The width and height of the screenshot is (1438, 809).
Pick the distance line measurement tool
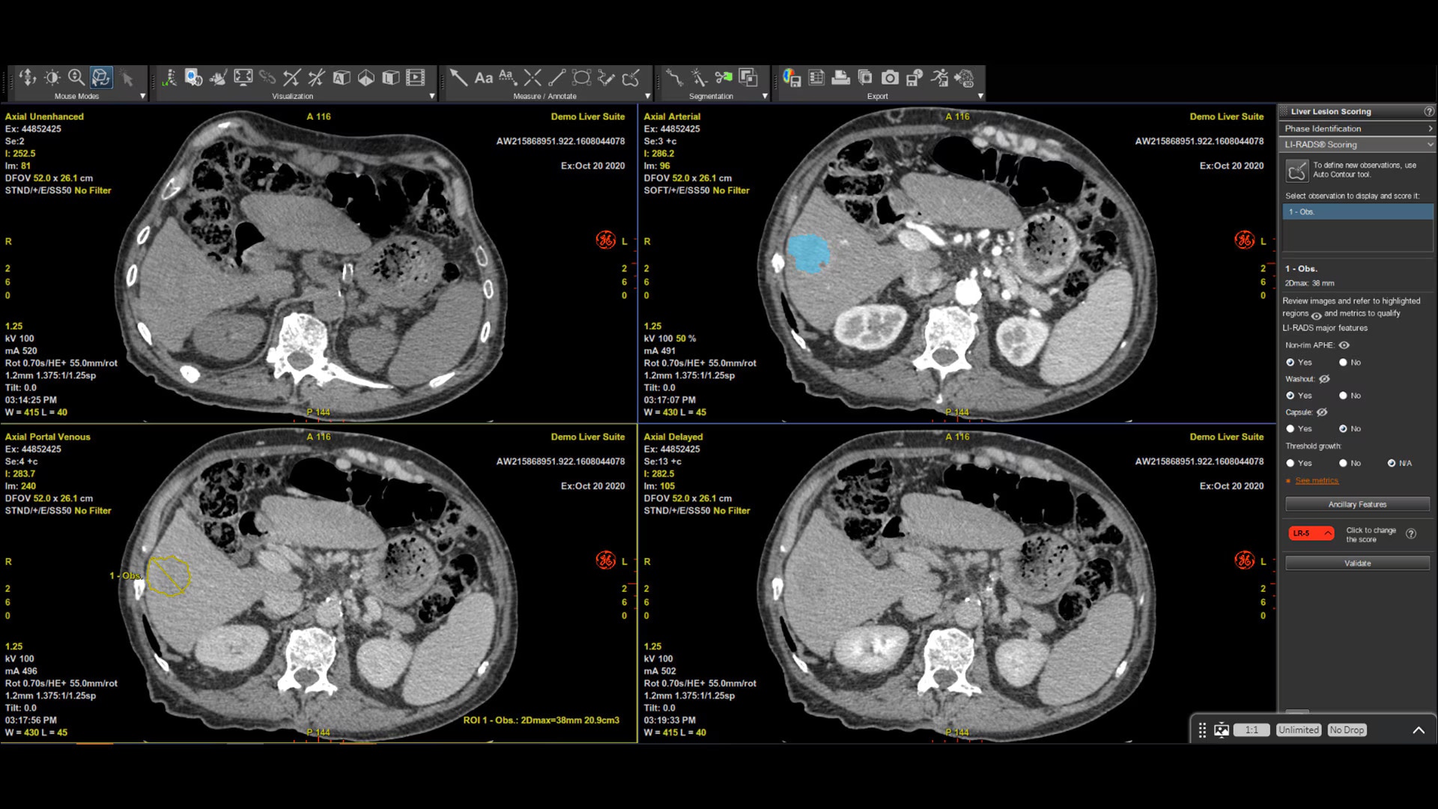pos(556,78)
